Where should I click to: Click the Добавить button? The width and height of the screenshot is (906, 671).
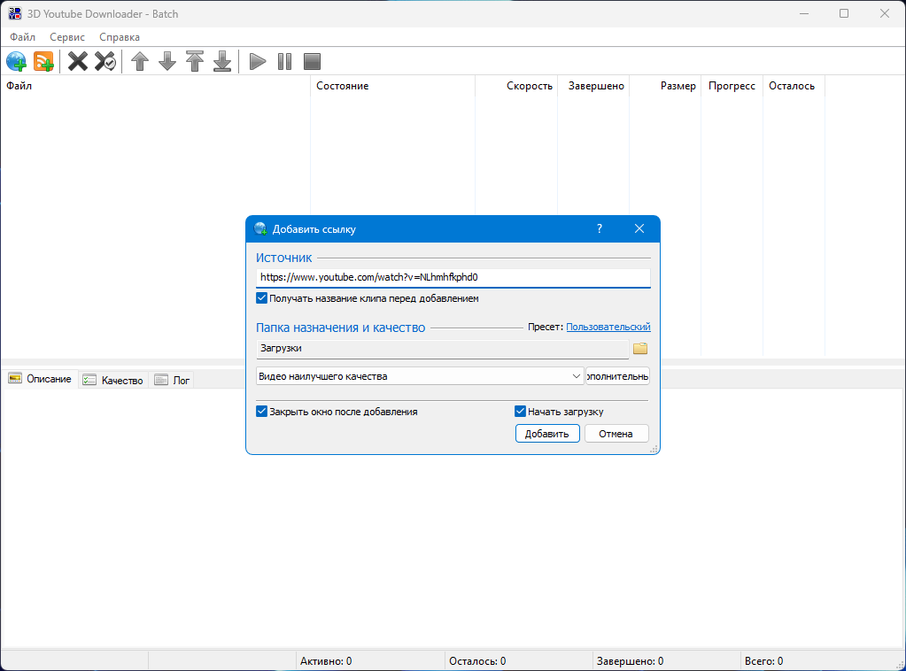click(547, 434)
